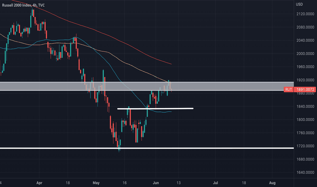
Task: Click the Jul date on time axis
Action: coord(216,183)
